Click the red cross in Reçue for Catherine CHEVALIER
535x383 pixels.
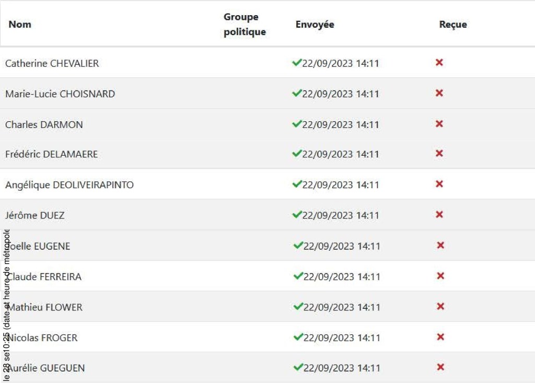[x=439, y=62]
